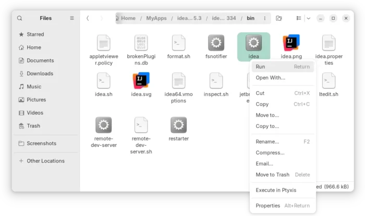Image resolution: width=365 pixels, height=216 pixels.
Task: Open Other Locations in the sidebar
Action: tap(45, 161)
